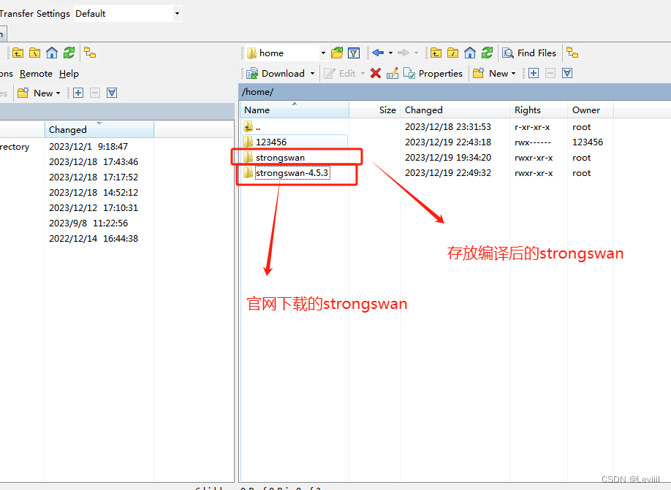This screenshot has width=671, height=490.
Task: Sort remote files by Owner column
Action: point(590,110)
